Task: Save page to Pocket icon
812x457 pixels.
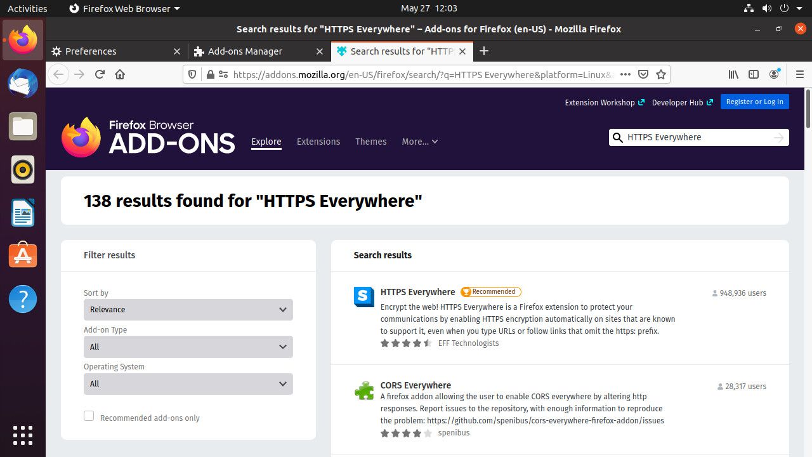Action: [643, 74]
